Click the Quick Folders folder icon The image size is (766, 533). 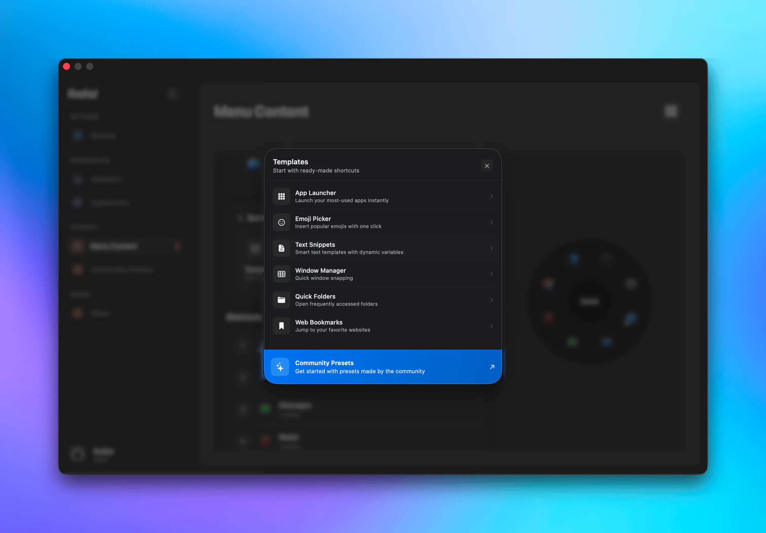click(x=281, y=300)
